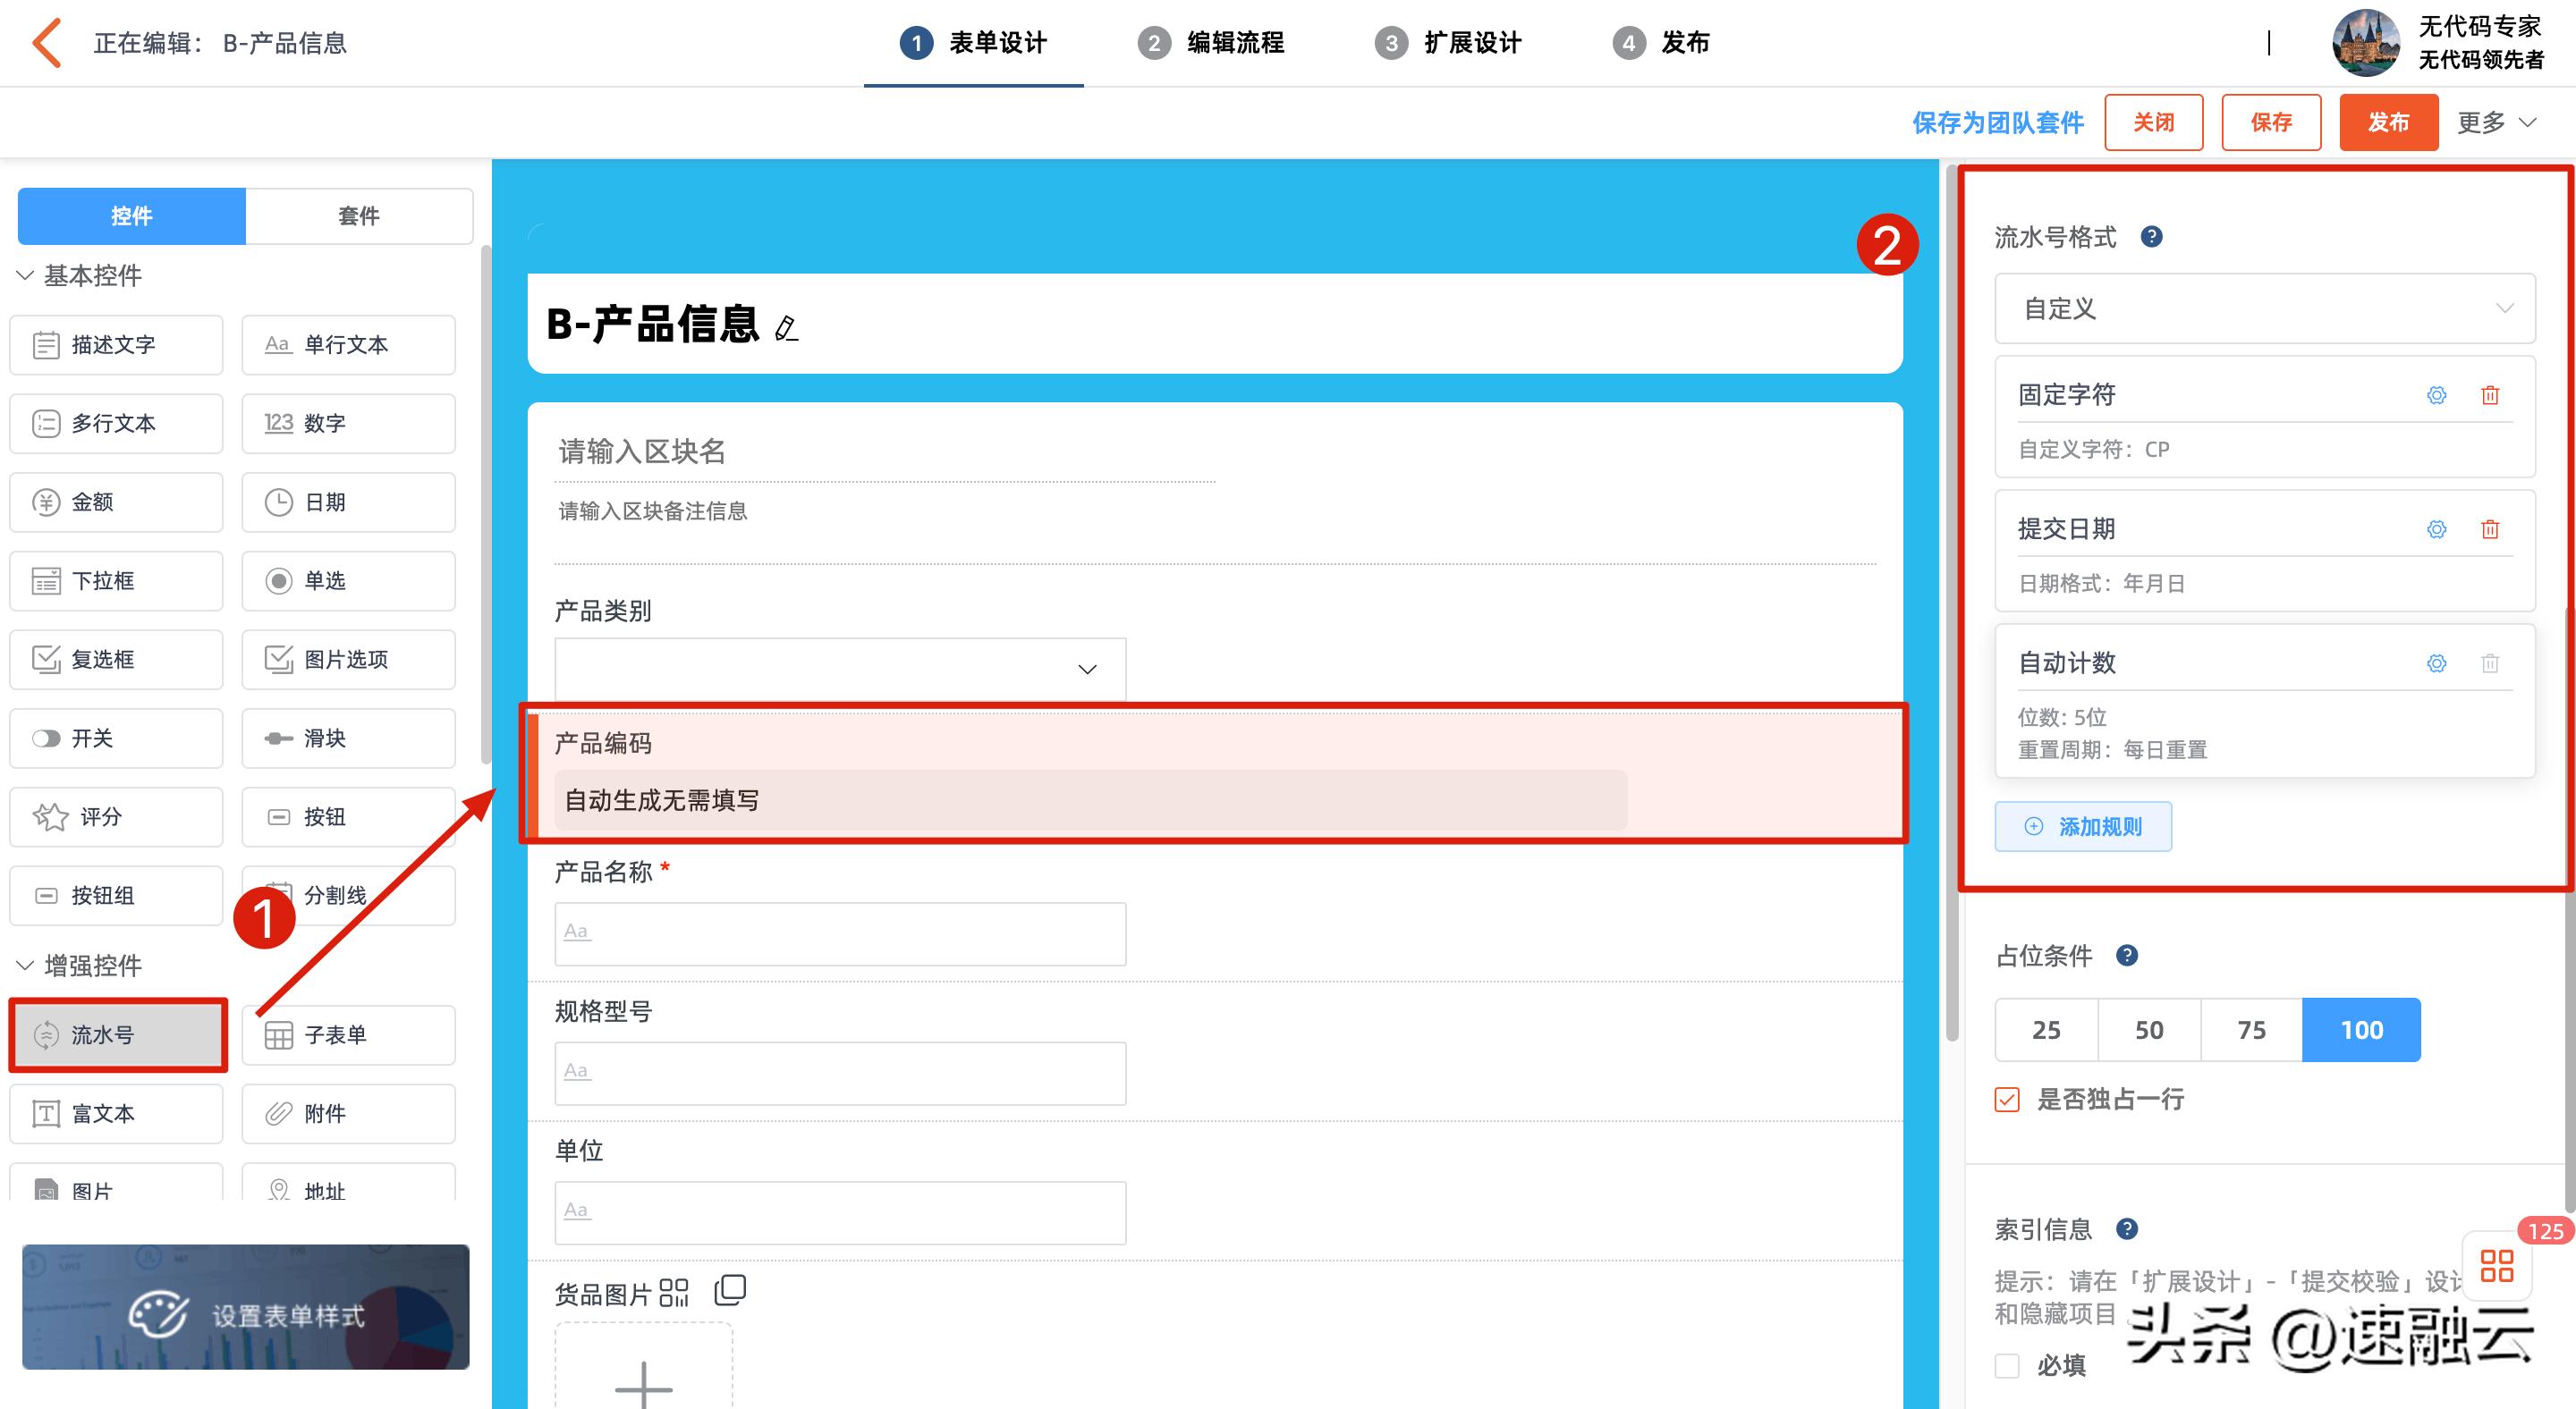The height and width of the screenshot is (1409, 2576).
Task: Open settings gear for 固定字符 rule
Action: [2436, 395]
